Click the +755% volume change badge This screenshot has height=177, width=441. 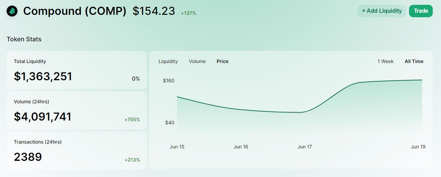pyautogui.click(x=132, y=119)
